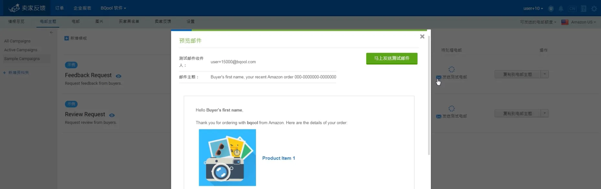The image size is (601, 189).
Task: Open the 订单 menu in the header
Action: tap(59, 8)
